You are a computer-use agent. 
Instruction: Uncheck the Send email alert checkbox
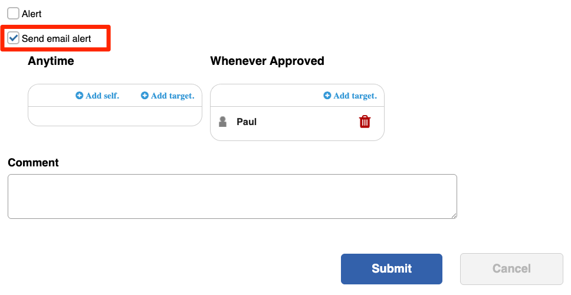coord(14,38)
